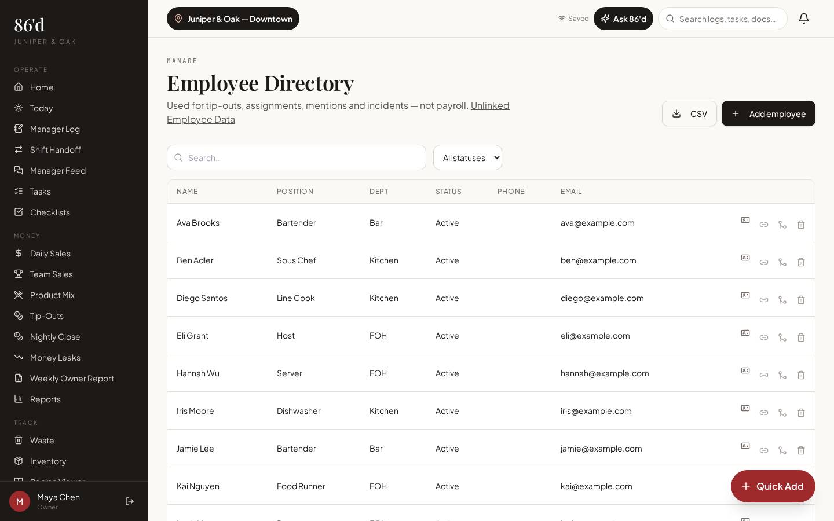The width and height of the screenshot is (834, 521).
Task: Click the branch icon in Jamie Lee row
Action: point(782,450)
